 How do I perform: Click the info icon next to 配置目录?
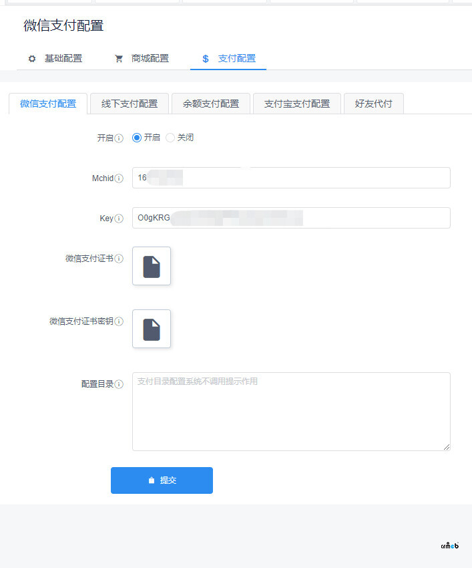[x=119, y=384]
